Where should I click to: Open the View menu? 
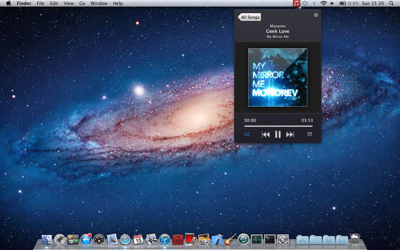[68, 3]
